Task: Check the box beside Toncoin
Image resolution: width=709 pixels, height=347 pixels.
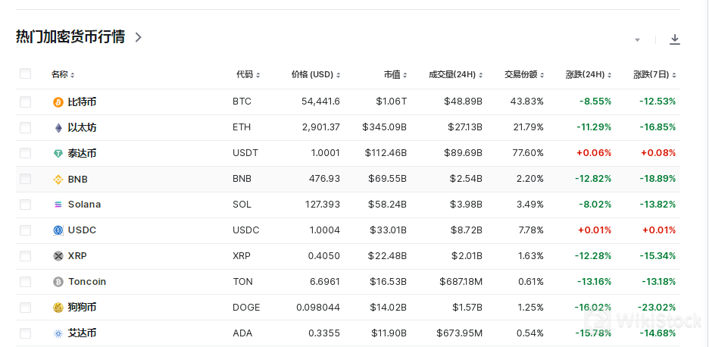Action: (26, 282)
